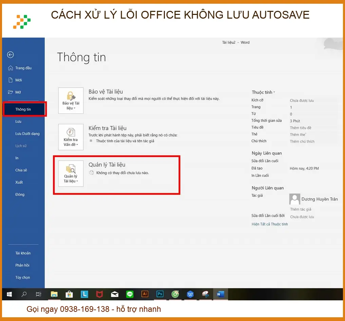Open Snipping Tool icon on taskbar
The width and height of the screenshot is (345, 321).
pyautogui.click(x=206, y=294)
